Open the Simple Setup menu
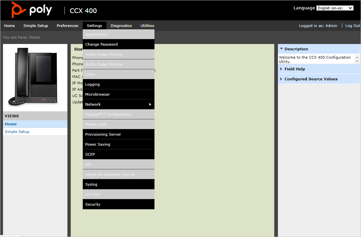 (x=36, y=26)
